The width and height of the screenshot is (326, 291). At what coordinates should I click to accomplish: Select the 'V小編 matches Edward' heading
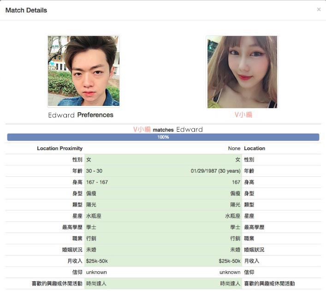point(168,130)
